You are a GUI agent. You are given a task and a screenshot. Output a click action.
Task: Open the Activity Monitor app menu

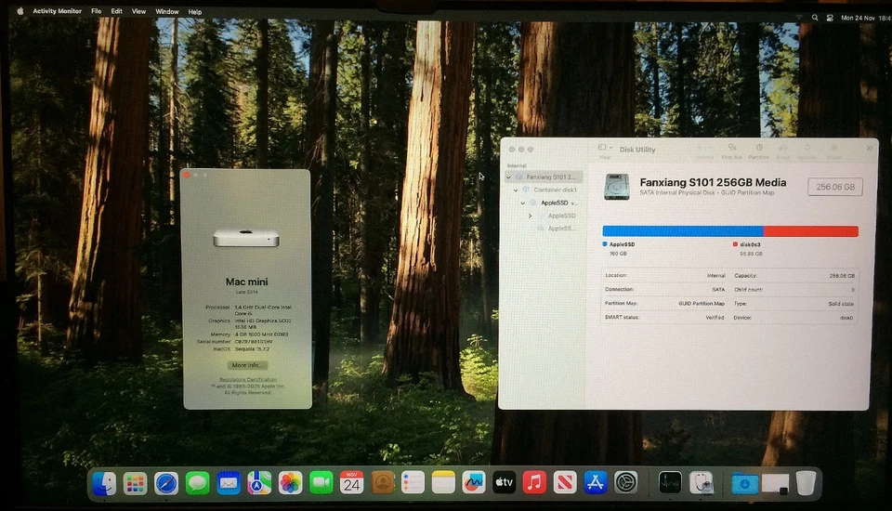(57, 11)
